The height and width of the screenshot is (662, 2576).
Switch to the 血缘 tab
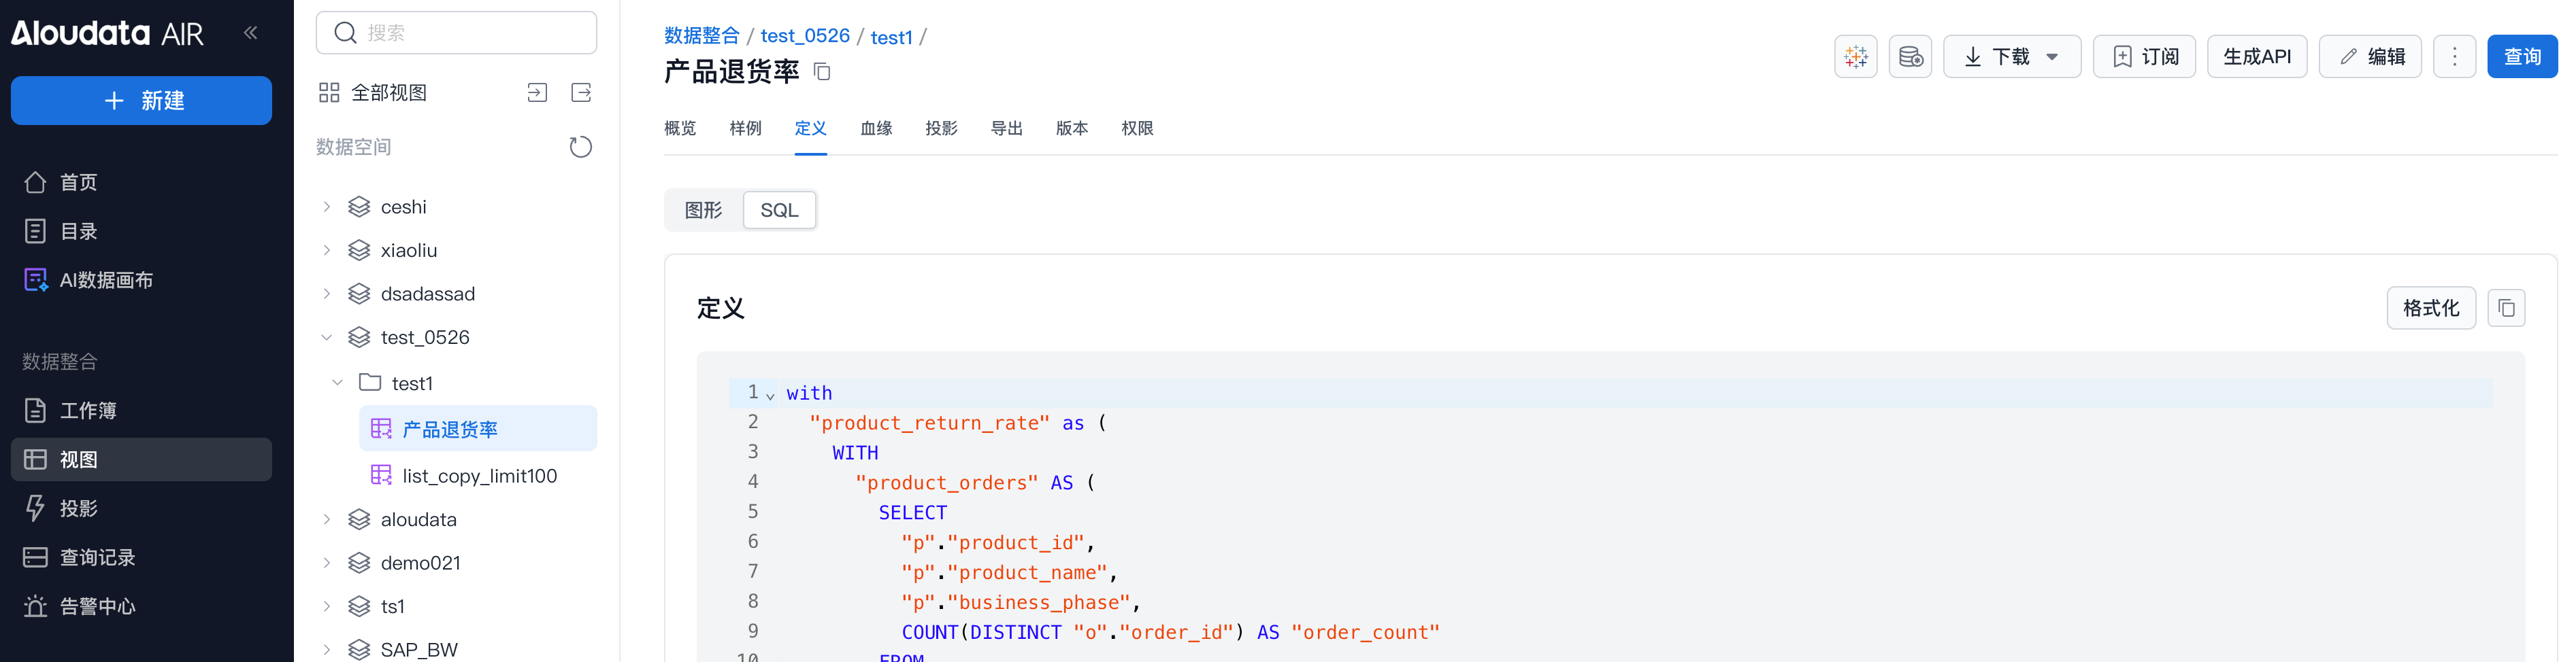[x=875, y=129]
